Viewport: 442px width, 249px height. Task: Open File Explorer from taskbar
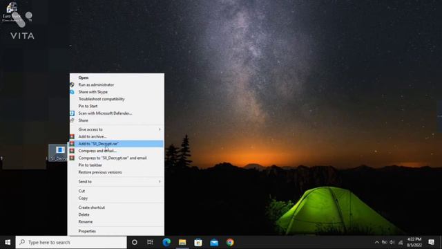click(182, 242)
